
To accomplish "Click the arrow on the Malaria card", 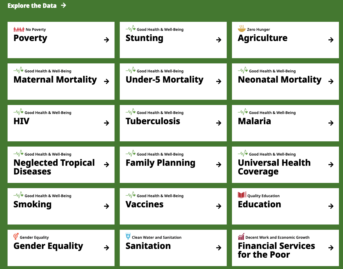I will pos(331,123).
